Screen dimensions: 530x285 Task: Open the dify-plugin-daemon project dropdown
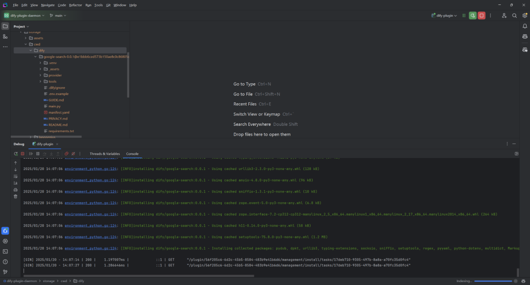click(25, 16)
